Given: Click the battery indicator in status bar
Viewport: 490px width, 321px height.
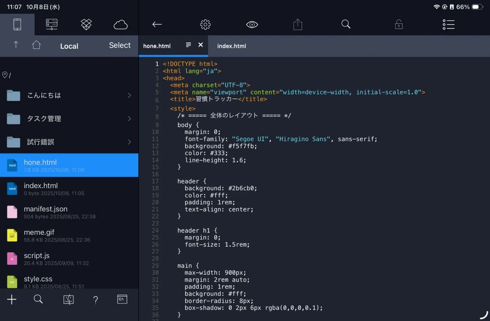Looking at the screenshot, I should (x=477, y=7).
